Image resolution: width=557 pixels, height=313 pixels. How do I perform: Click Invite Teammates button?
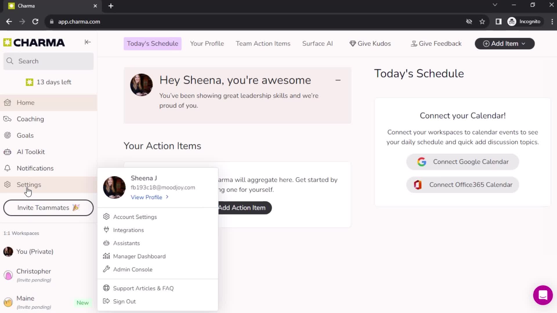[48, 208]
